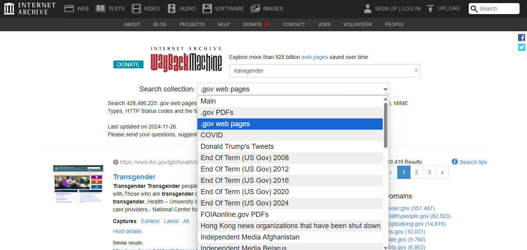Open the DONATE heart menu item
Image resolution: width=527 pixels, height=250 pixels.
256,24
